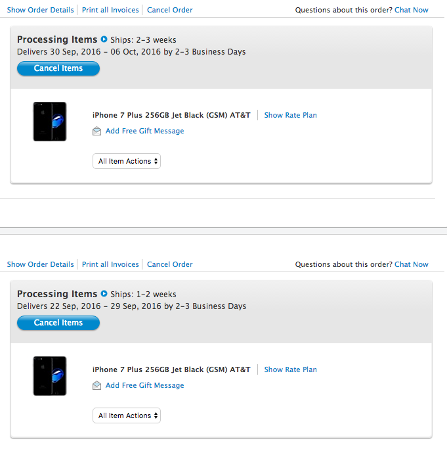Print all Invoices for the top order
This screenshot has height=449, width=447.
pyautogui.click(x=110, y=10)
